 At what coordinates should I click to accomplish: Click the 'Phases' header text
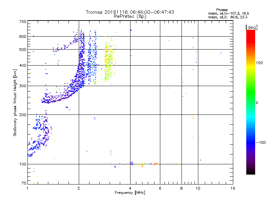coord(222,10)
